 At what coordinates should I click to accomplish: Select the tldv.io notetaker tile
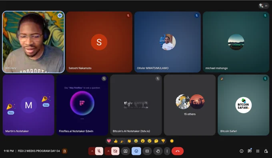pyautogui.click(x=136, y=105)
